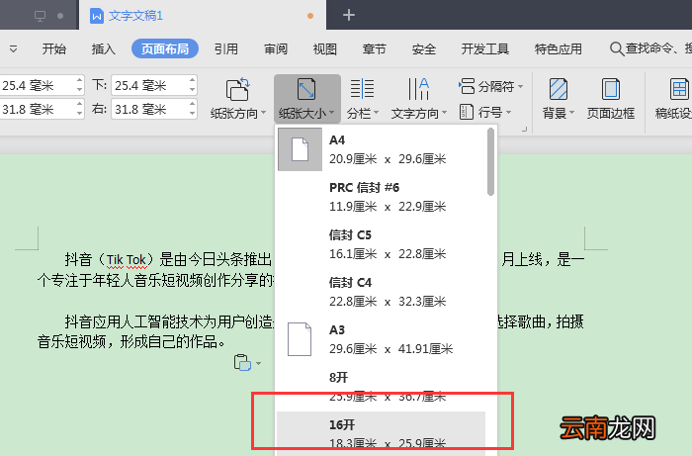
Task: Increase the top-left 25.4 margin stepper
Action: (79, 80)
